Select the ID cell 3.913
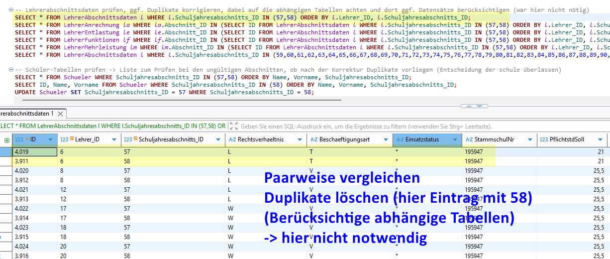 coord(35,199)
